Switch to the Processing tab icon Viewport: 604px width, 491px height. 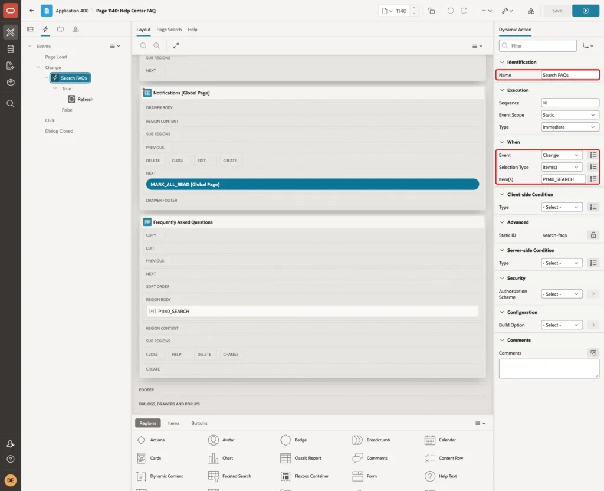coord(61,30)
